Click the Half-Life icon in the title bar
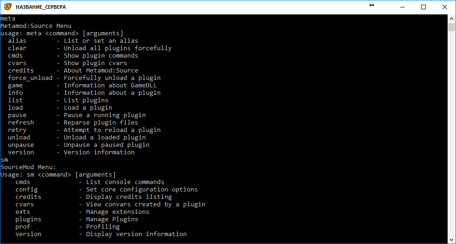The width and height of the screenshot is (456, 244). tap(7, 7)
